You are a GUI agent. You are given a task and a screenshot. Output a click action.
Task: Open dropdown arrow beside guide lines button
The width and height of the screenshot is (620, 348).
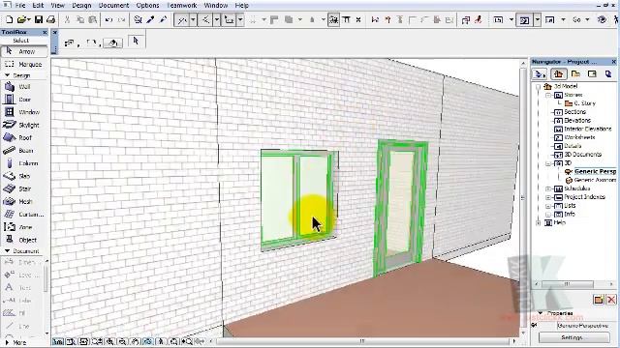[193, 19]
